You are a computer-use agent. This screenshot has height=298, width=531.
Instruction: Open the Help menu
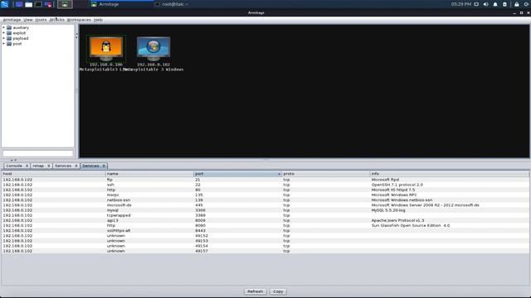(98, 20)
